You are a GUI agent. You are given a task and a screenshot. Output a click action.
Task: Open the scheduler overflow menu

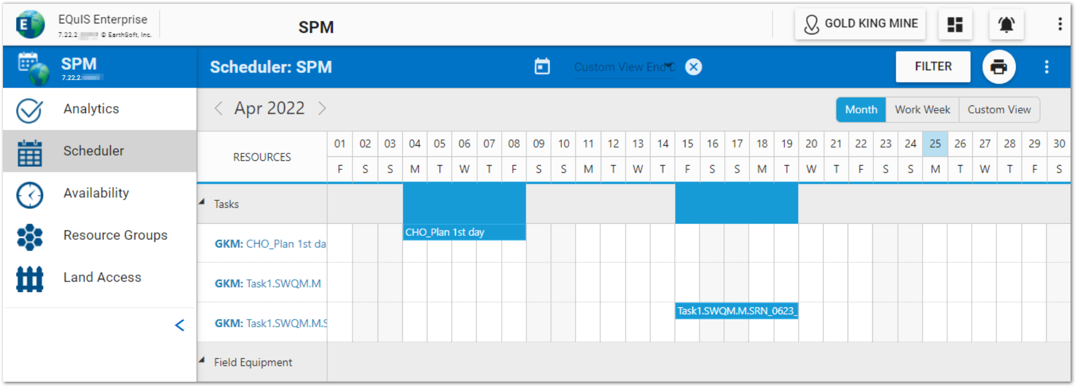(1047, 66)
